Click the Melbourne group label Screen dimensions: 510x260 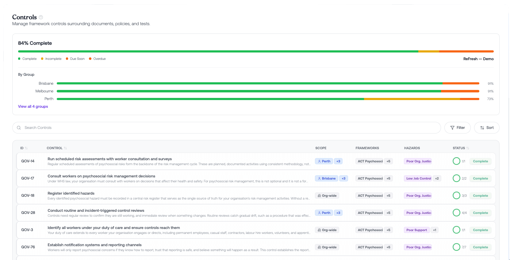(x=44, y=91)
